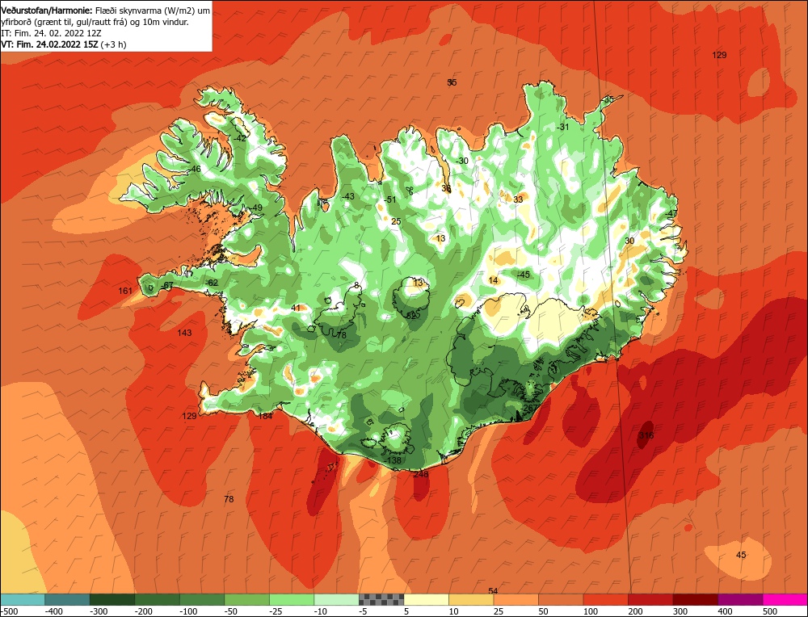Image resolution: width=808 pixels, height=617 pixels.
Task: Click the VT: Fim. 24.02.2022 15Z line
Action: pos(63,44)
